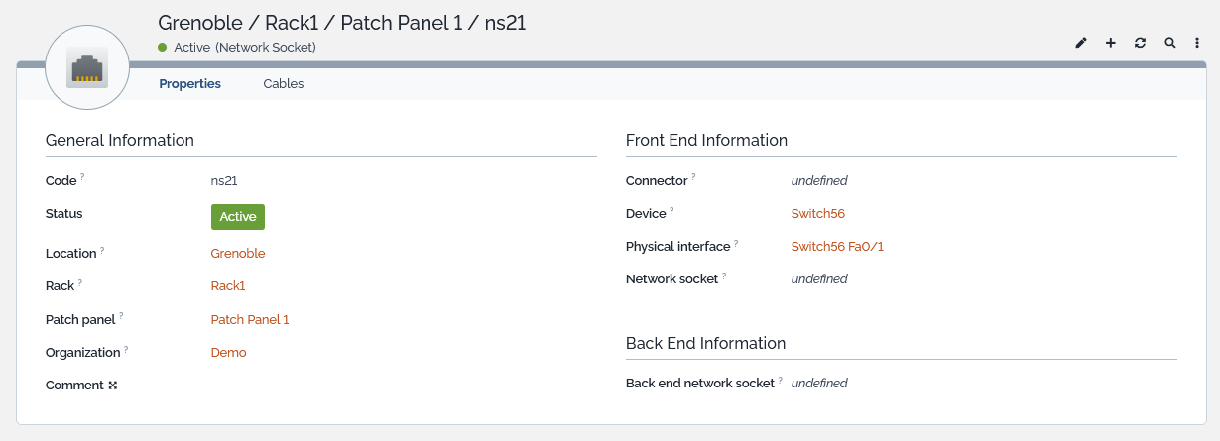Viewport: 1220px width, 441px height.
Task: Click help hint next to Back end network socket
Action: coord(781,380)
